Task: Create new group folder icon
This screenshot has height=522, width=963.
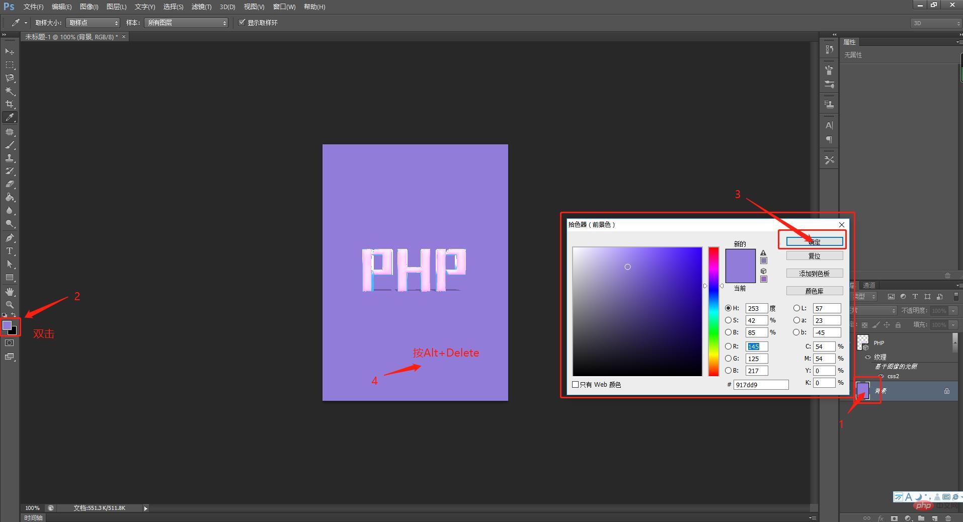Action: click(x=921, y=518)
